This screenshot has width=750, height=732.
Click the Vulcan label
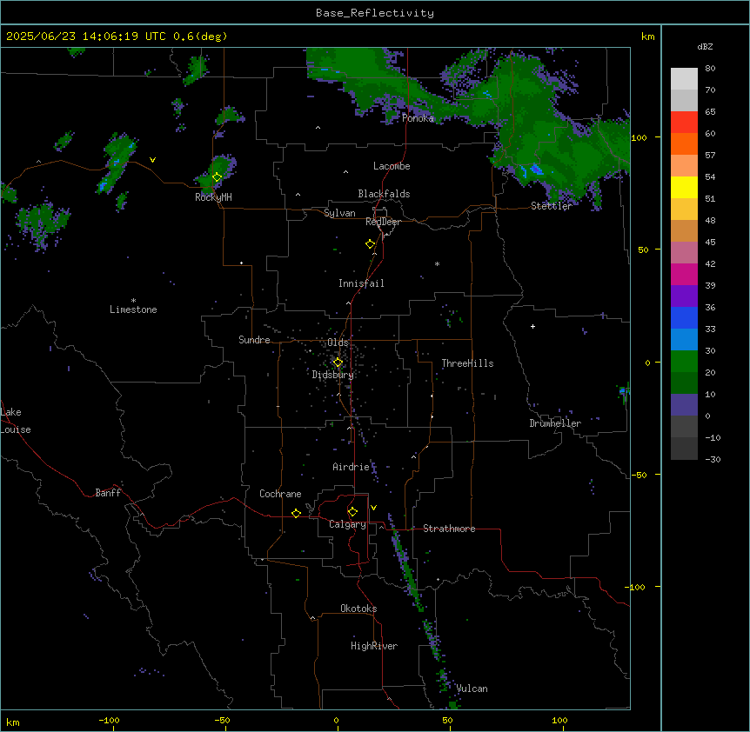tap(472, 689)
